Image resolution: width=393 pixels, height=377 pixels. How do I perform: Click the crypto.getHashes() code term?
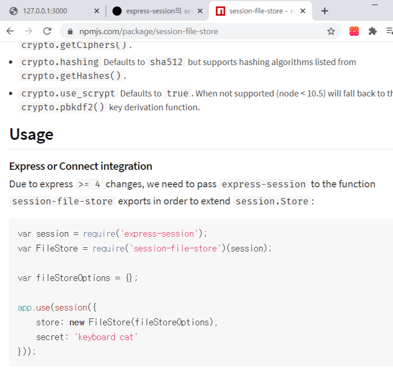[71, 76]
